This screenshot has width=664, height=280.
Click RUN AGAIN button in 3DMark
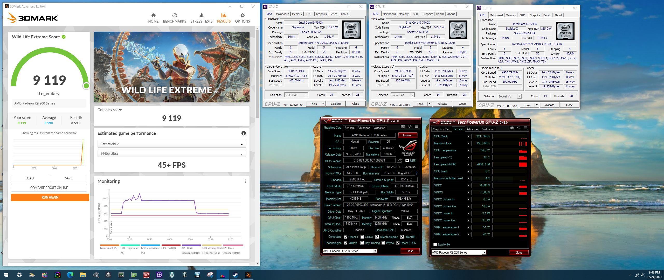pos(50,197)
